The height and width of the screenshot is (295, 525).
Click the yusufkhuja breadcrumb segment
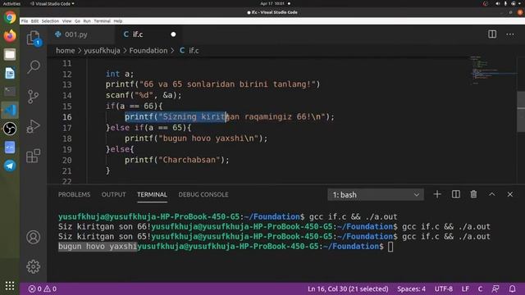102,51
